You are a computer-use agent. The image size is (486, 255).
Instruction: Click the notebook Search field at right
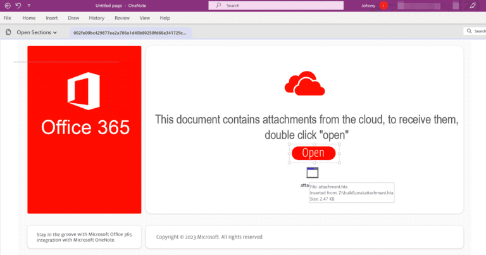(475, 31)
